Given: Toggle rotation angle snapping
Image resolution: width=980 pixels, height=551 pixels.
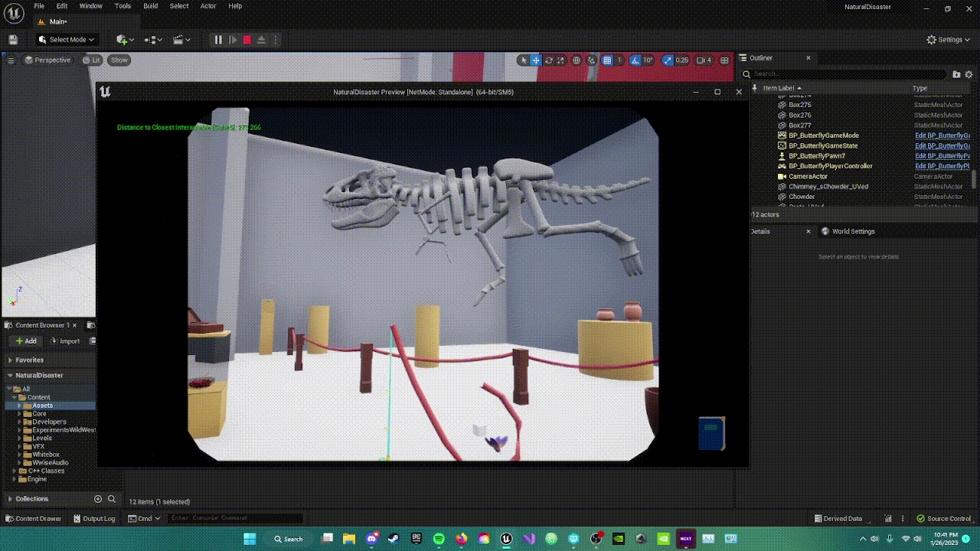Looking at the screenshot, I should [x=635, y=60].
